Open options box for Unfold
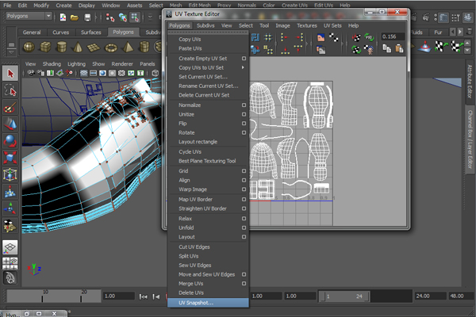Image resolution: width=476 pixels, height=317 pixels. click(244, 227)
